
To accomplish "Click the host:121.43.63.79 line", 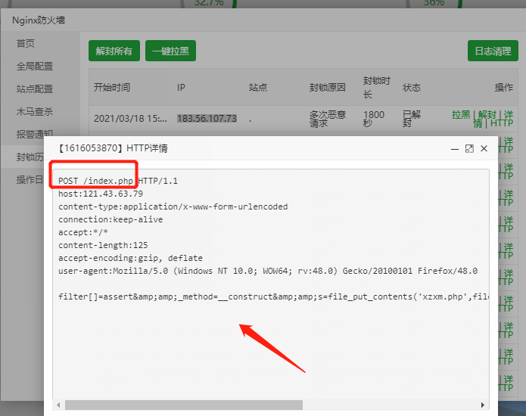I will pos(101,194).
